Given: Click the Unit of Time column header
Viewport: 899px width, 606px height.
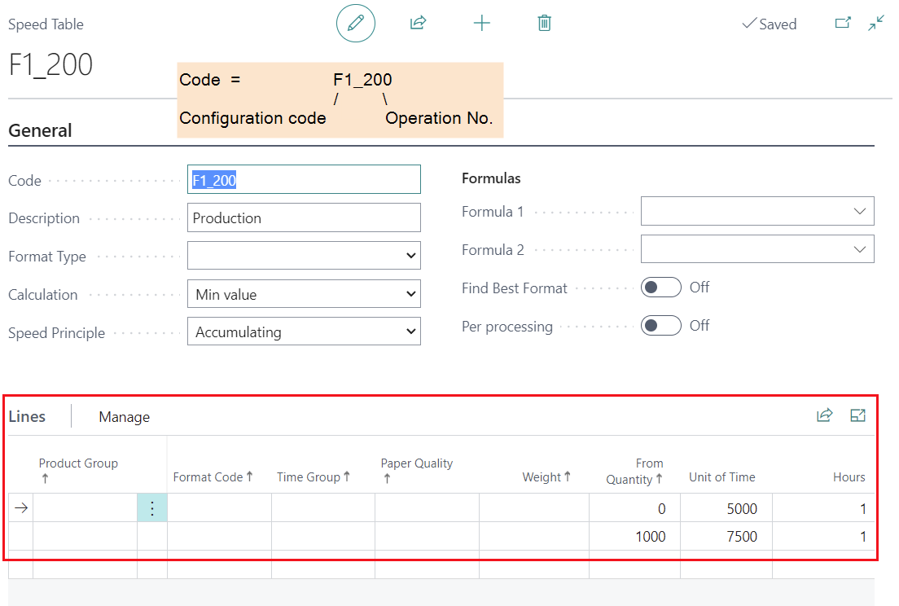Looking at the screenshot, I should [x=721, y=477].
